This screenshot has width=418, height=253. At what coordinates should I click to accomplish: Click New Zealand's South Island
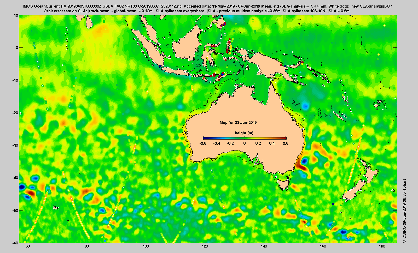coord(354,190)
